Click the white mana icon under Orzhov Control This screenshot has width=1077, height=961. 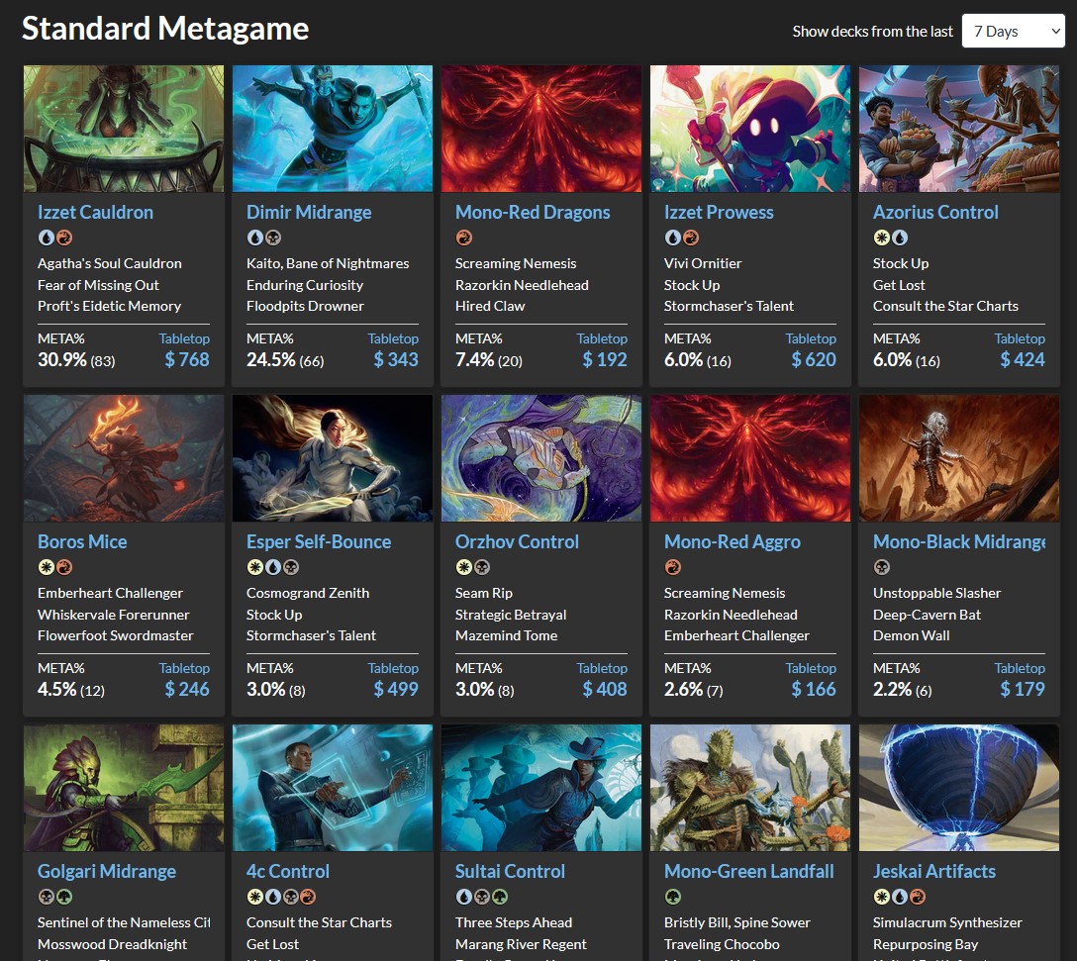463,567
